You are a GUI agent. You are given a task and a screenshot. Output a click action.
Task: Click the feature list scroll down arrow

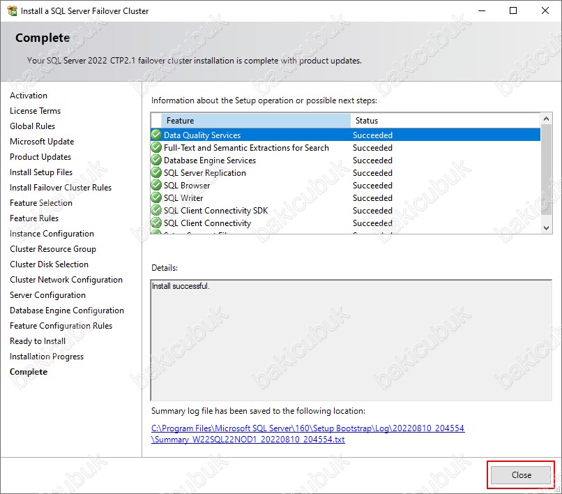click(x=546, y=227)
